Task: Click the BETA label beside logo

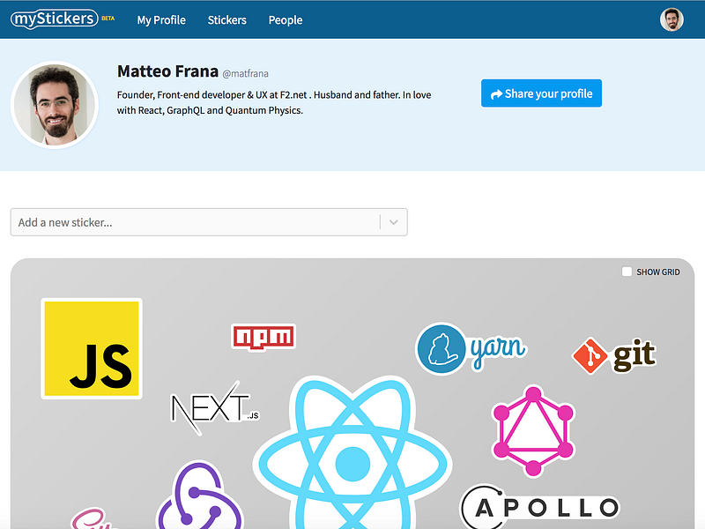Action: click(108, 19)
